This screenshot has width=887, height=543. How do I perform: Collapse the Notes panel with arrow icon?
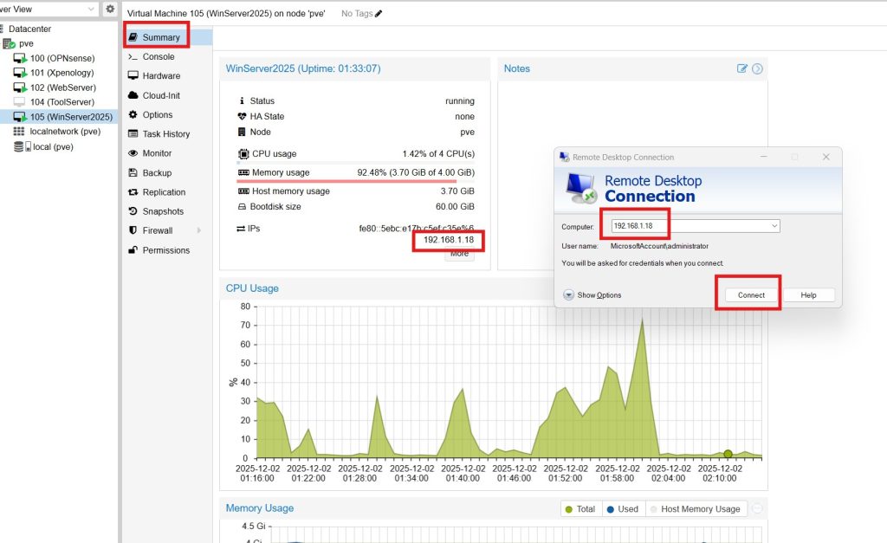coord(757,68)
